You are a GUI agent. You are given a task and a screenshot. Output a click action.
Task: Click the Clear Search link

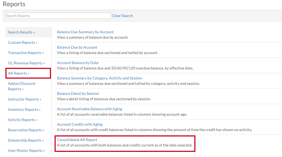(122, 16)
